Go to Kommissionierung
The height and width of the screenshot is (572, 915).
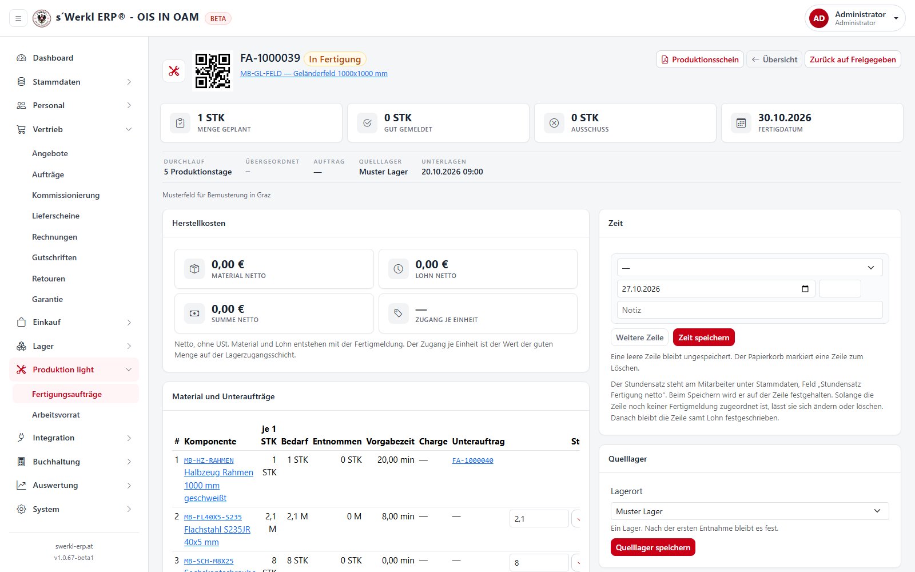coord(75,195)
